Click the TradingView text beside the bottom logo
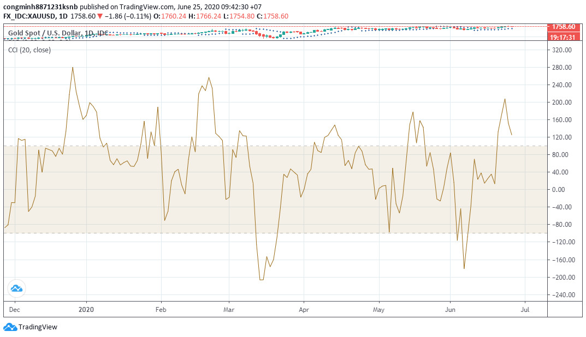The width and height of the screenshot is (586, 337). [38, 327]
